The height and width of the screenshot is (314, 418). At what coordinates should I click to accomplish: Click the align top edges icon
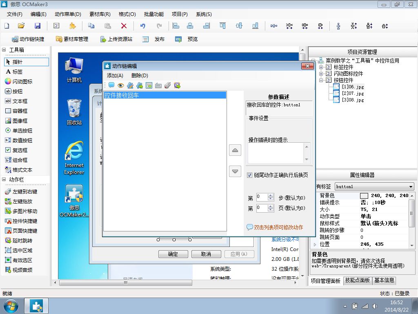click(222, 26)
